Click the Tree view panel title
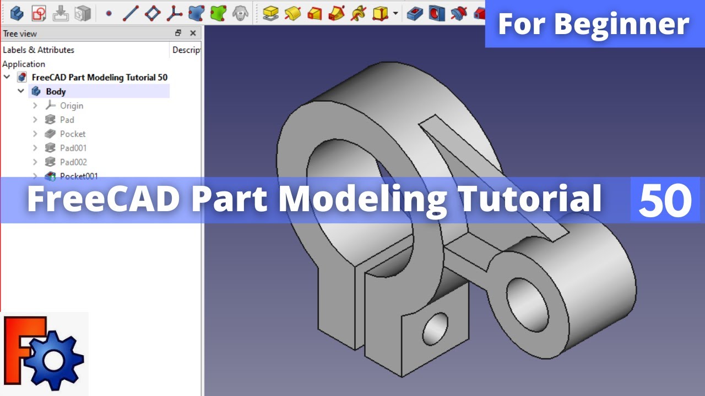This screenshot has width=705, height=396. point(20,34)
